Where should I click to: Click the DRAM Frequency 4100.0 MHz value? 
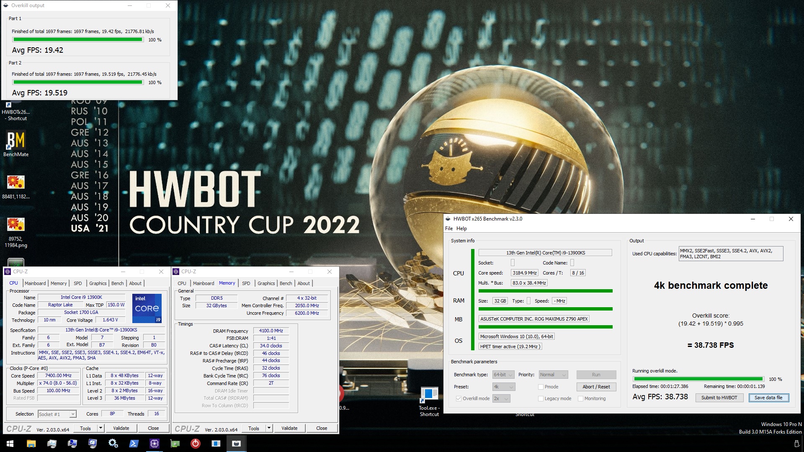coord(271,331)
